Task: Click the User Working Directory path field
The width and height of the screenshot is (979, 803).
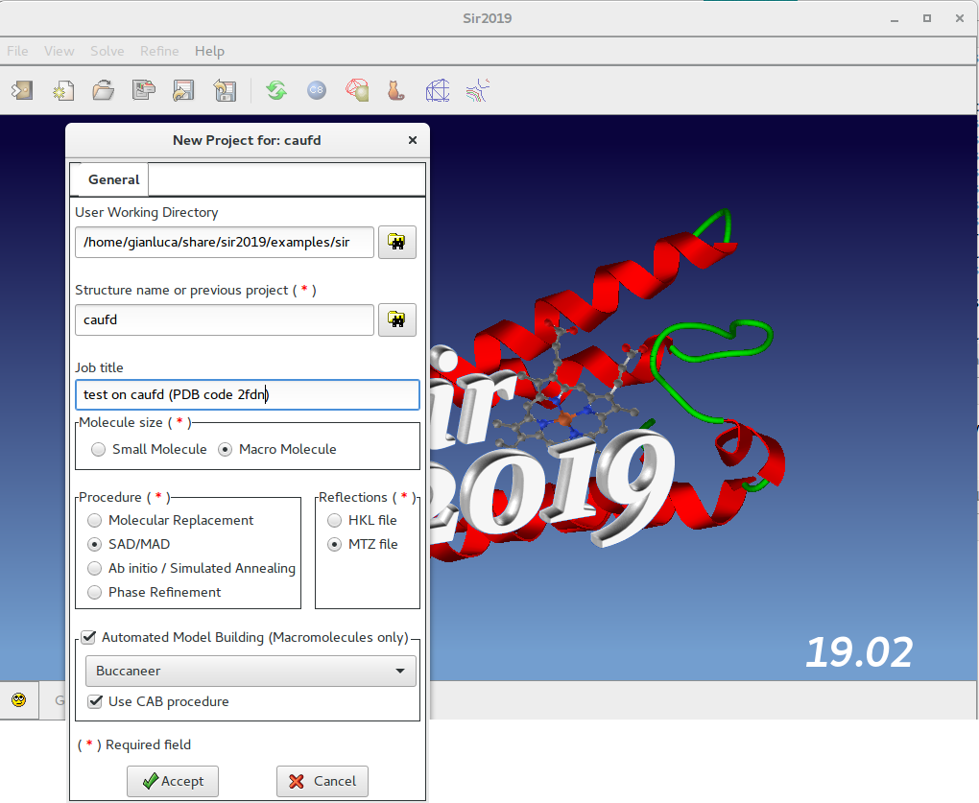Action: click(x=225, y=242)
